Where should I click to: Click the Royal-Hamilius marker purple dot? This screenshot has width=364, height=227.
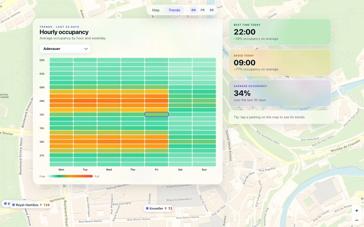pyautogui.click(x=13, y=205)
